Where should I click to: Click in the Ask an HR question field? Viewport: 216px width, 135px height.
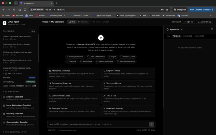(99, 124)
